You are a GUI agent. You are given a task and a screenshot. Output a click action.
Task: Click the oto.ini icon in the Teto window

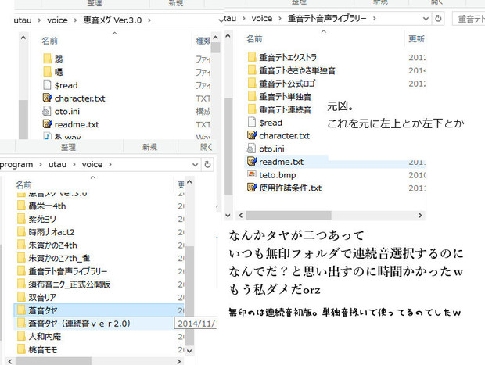pyautogui.click(x=251, y=149)
